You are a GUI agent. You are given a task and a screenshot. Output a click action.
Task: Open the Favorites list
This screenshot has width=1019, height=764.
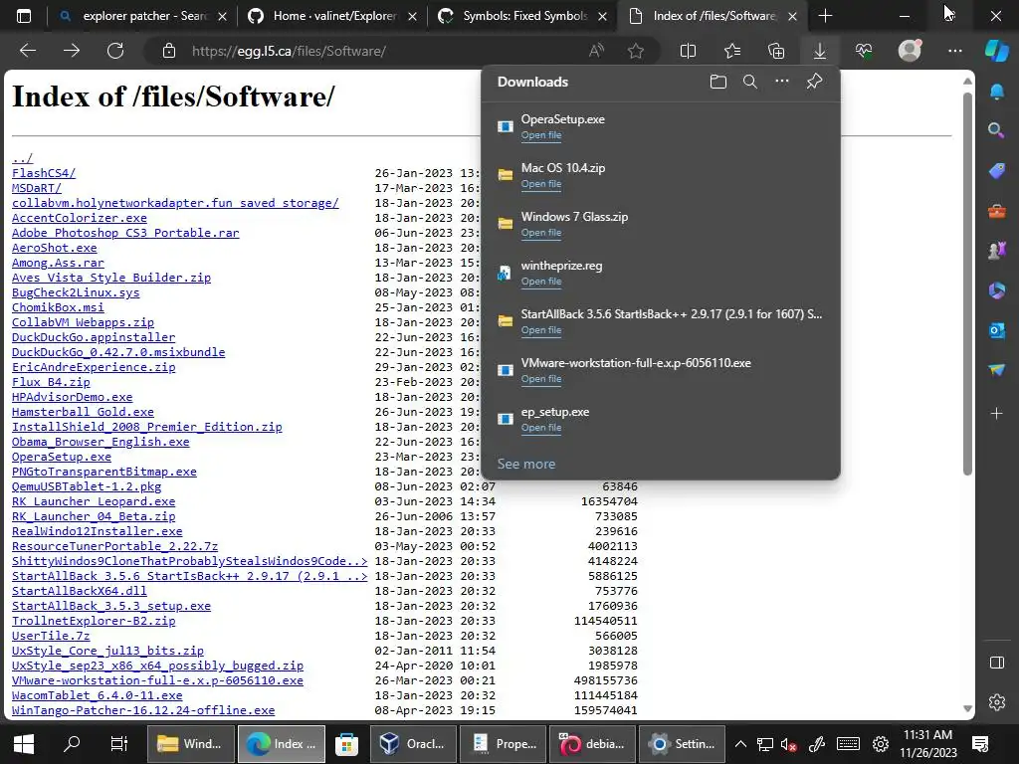tap(731, 51)
